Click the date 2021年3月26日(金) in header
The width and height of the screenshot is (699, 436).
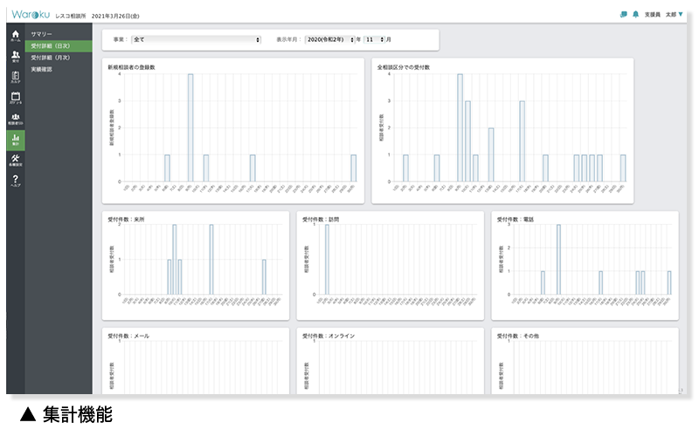(x=115, y=16)
